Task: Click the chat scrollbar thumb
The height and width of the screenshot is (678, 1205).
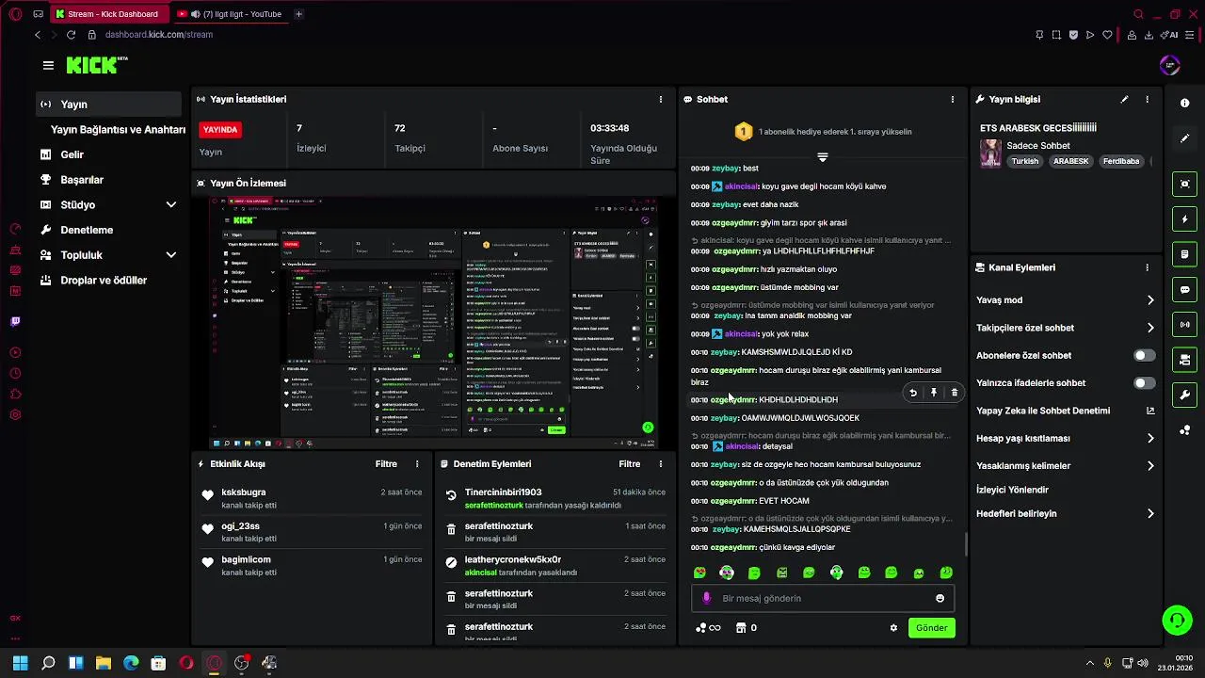Action: click(965, 544)
